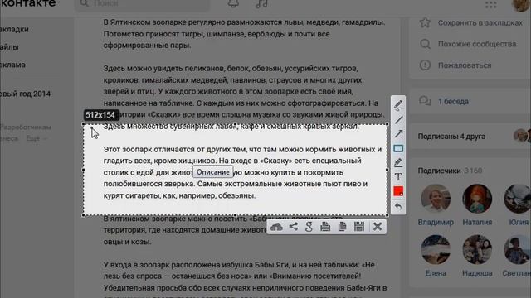The width and height of the screenshot is (531, 298).
Task: Click Пожаловаться link
Action: pyautogui.click(x=465, y=65)
